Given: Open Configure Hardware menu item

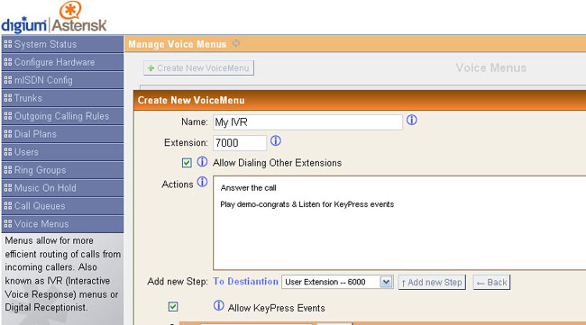Looking at the screenshot, I should [x=62, y=62].
